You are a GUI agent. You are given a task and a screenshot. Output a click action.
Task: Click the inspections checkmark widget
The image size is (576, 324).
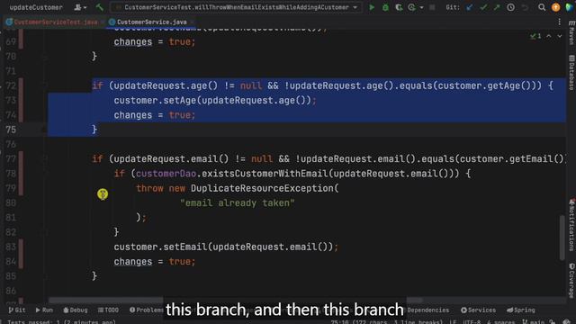pyautogui.click(x=535, y=36)
